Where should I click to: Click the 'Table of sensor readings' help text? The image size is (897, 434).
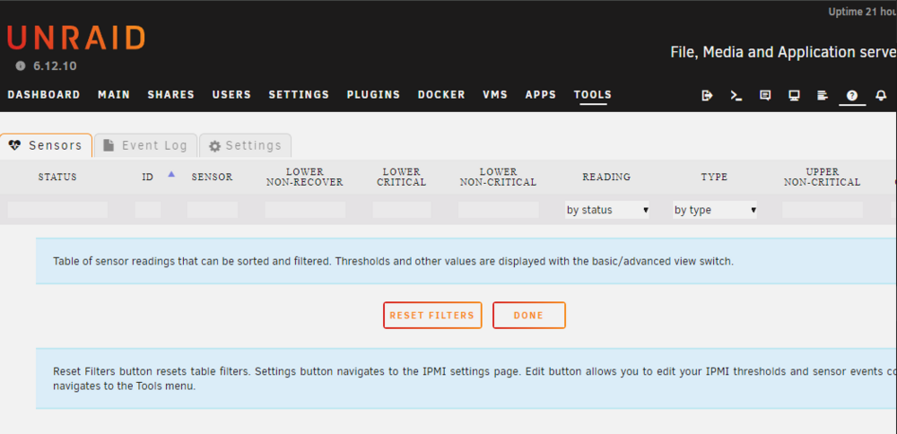coord(393,261)
